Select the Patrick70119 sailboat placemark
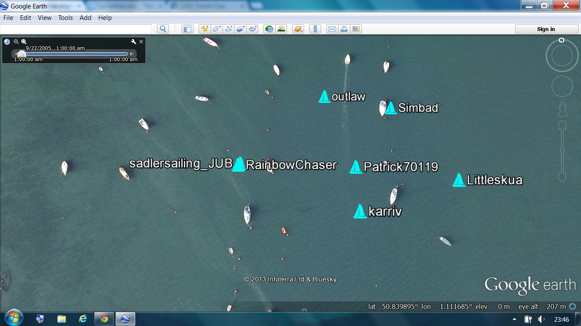The height and width of the screenshot is (326, 581). [356, 167]
